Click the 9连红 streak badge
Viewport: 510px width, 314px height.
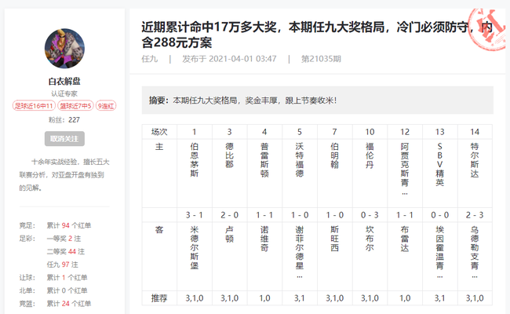tap(107, 106)
